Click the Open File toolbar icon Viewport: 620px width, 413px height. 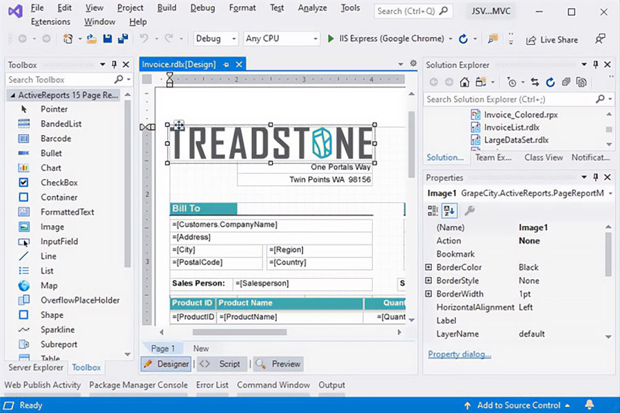(x=92, y=39)
